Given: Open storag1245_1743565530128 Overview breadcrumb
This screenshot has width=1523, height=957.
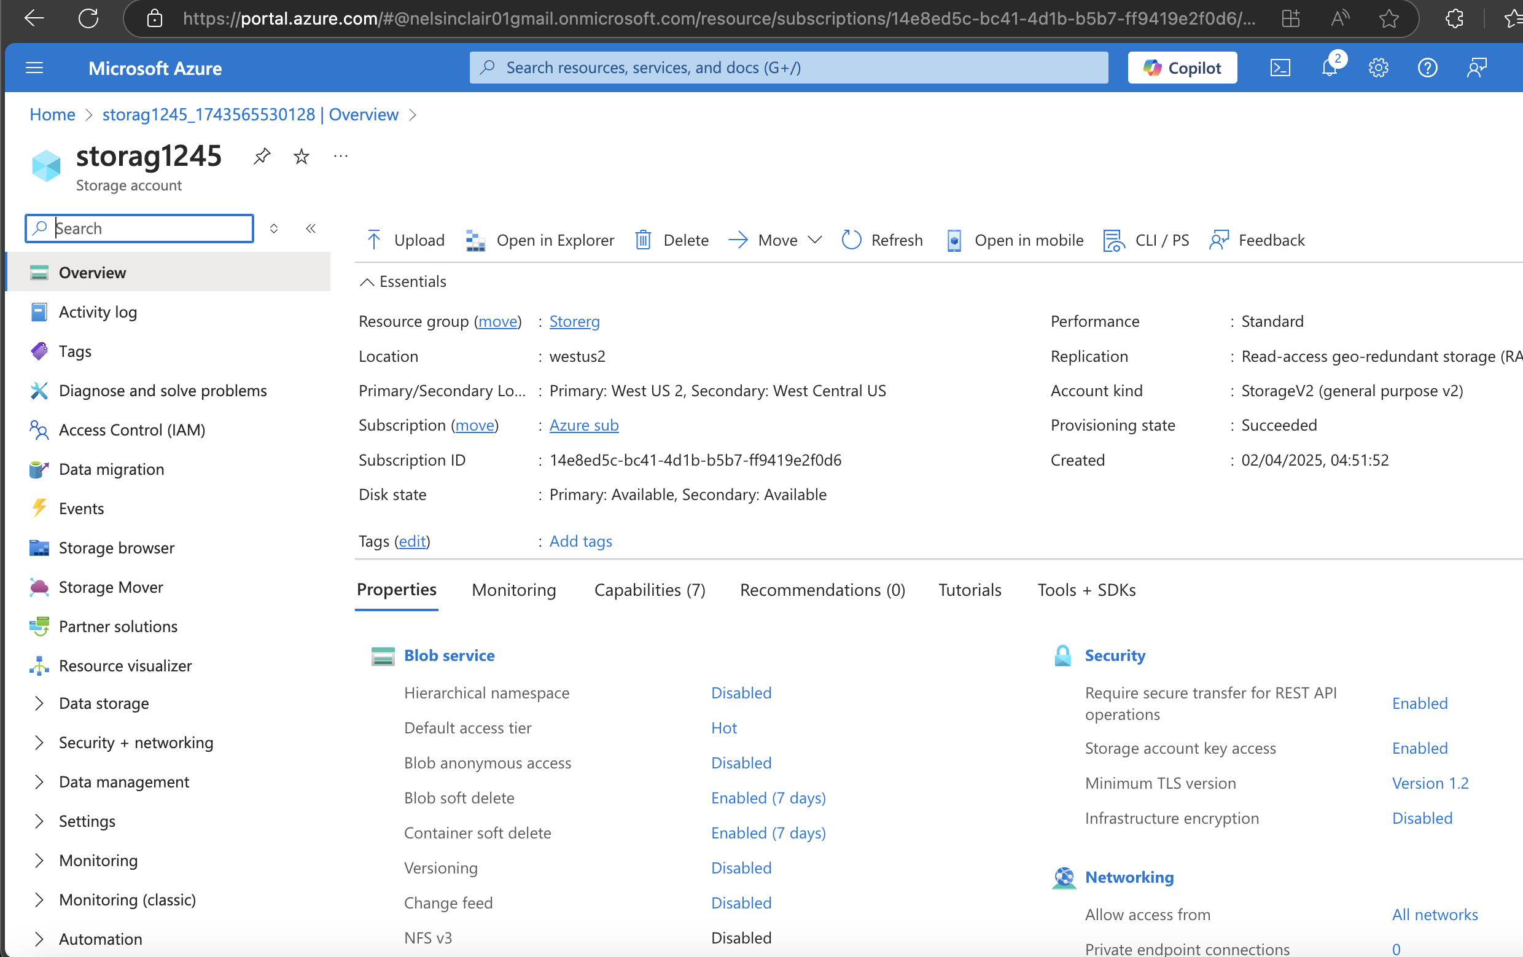Looking at the screenshot, I should [251, 114].
